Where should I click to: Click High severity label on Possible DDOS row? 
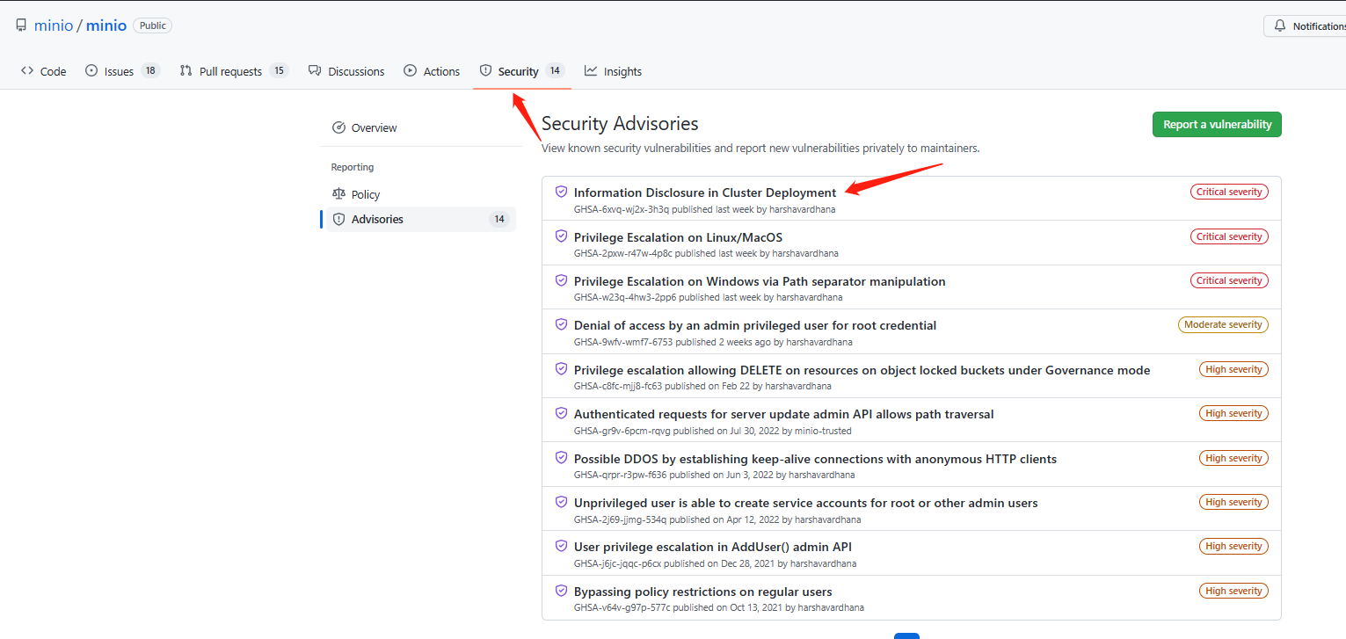pyautogui.click(x=1233, y=458)
